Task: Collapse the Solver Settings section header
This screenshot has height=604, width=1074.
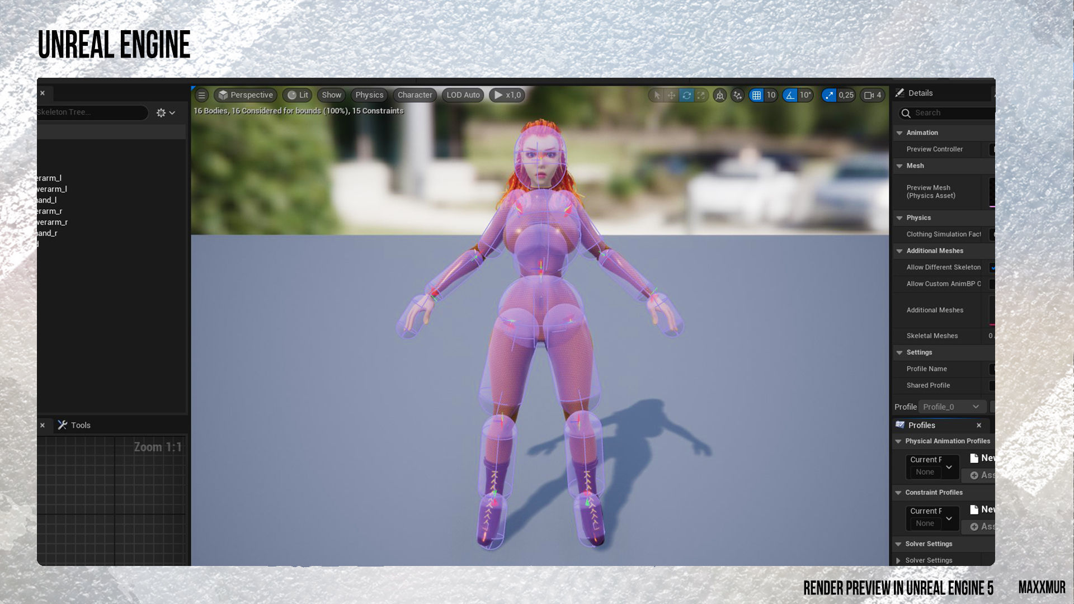Action: [898, 545]
